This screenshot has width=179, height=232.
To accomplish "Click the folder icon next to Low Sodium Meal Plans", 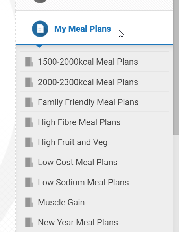I will click(29, 182).
